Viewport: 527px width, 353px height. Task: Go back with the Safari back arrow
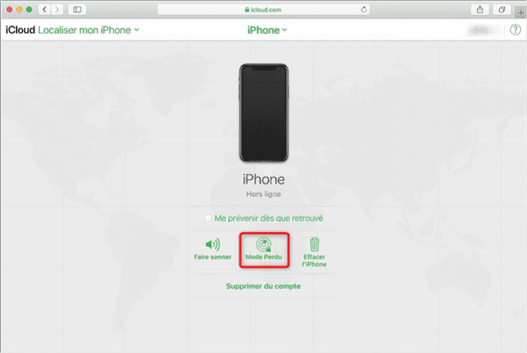tap(44, 9)
